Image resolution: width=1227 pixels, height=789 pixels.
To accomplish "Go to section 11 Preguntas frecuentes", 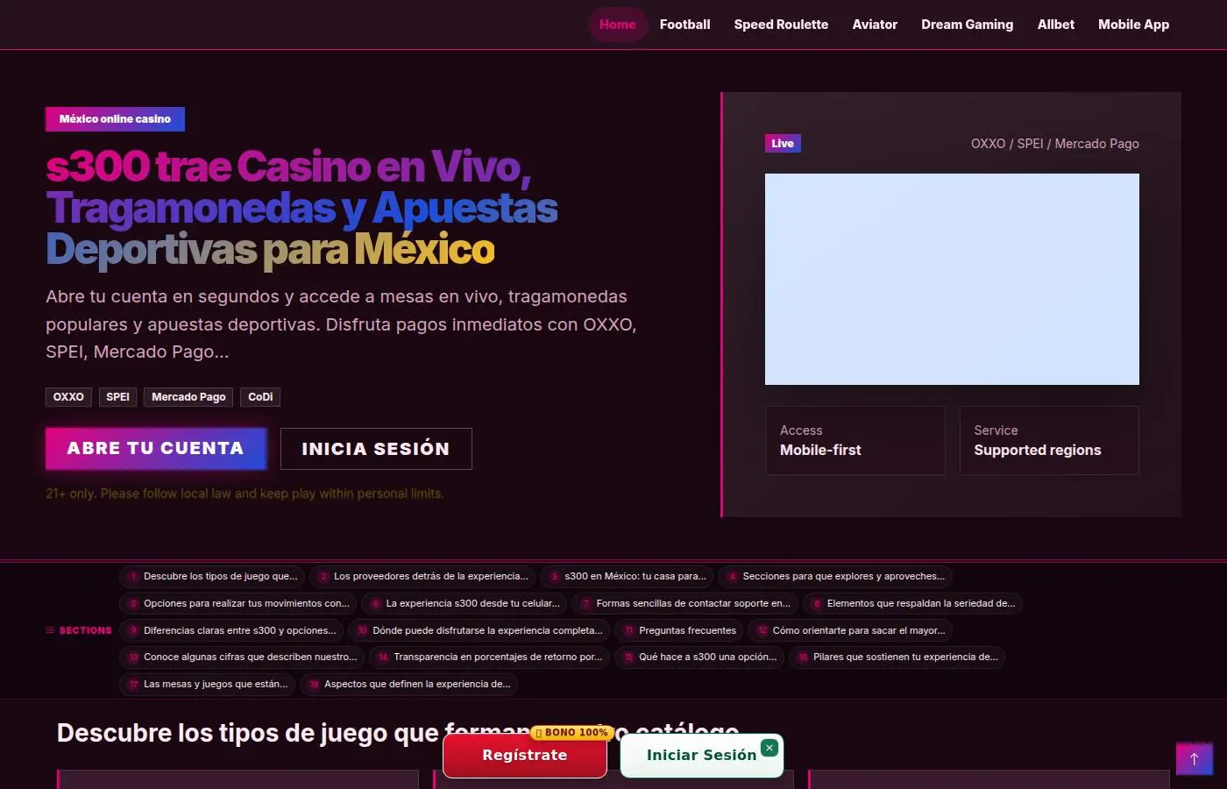I will [679, 631].
